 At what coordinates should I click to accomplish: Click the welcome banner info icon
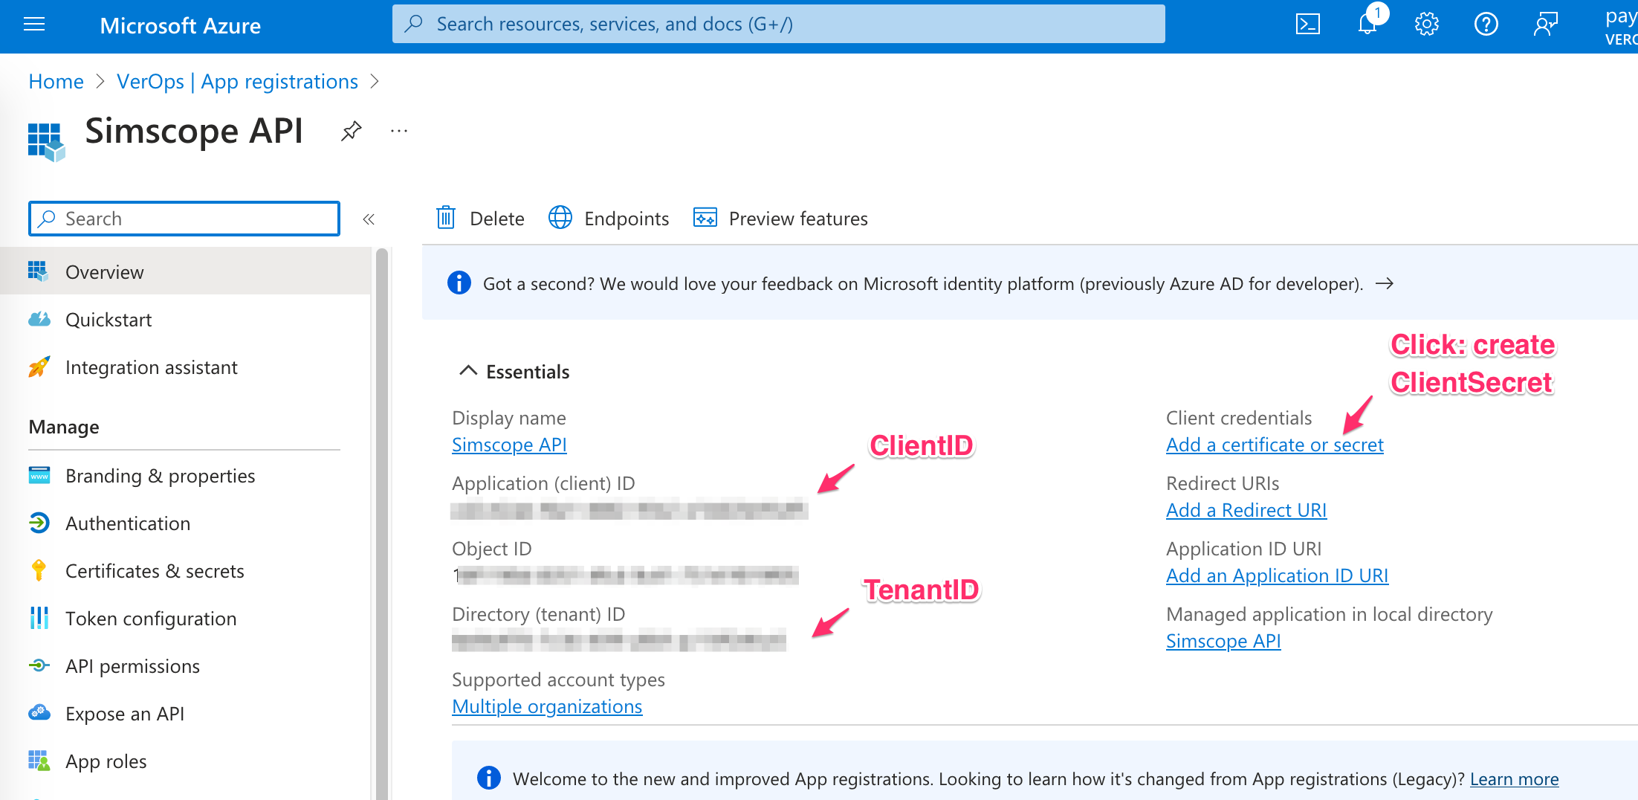click(x=488, y=778)
